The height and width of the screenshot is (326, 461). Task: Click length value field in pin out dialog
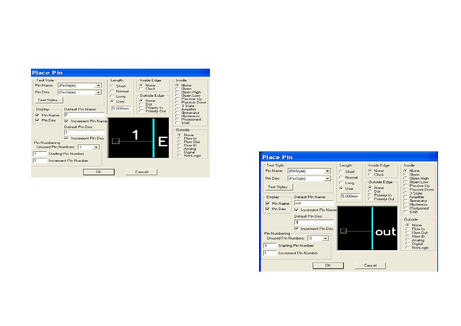[x=350, y=196]
